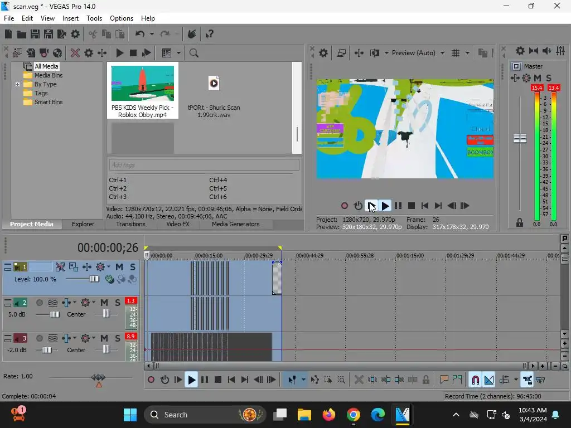Screen dimensions: 571x428
Task: Click the What's This help icon
Action: pyautogui.click(x=209, y=34)
